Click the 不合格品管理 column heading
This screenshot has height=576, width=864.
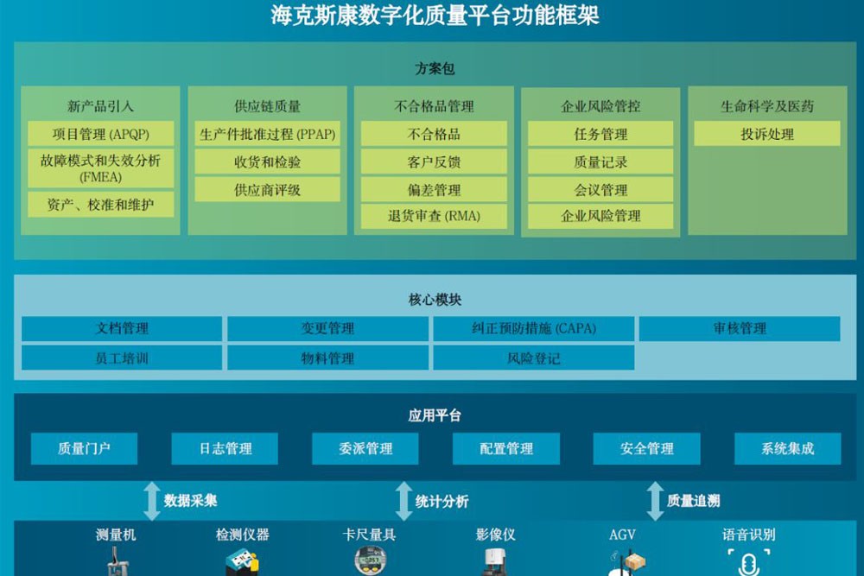click(x=435, y=105)
